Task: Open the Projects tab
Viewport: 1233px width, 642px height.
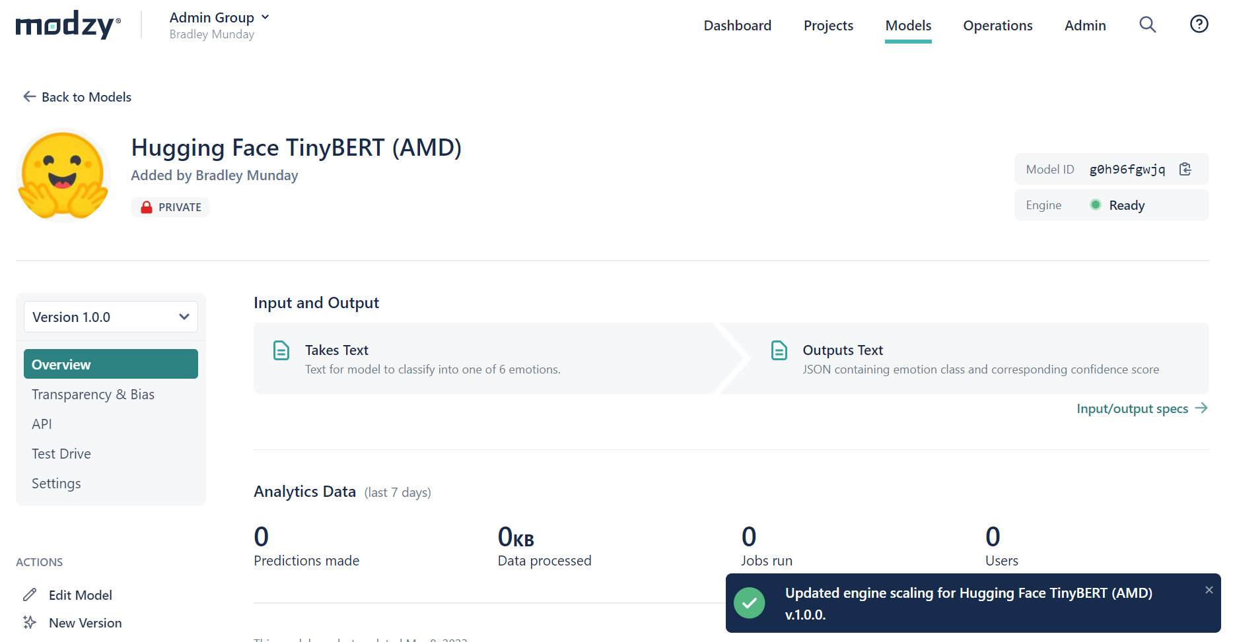Action: 828,26
